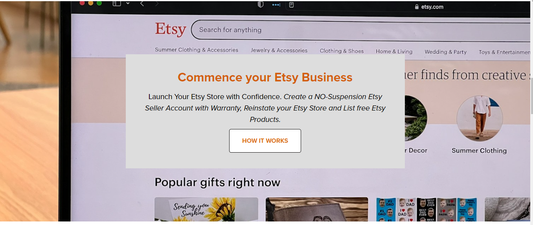Toggle the Safari sidebar icon
Screen dimensions: 533x225
(116, 4)
